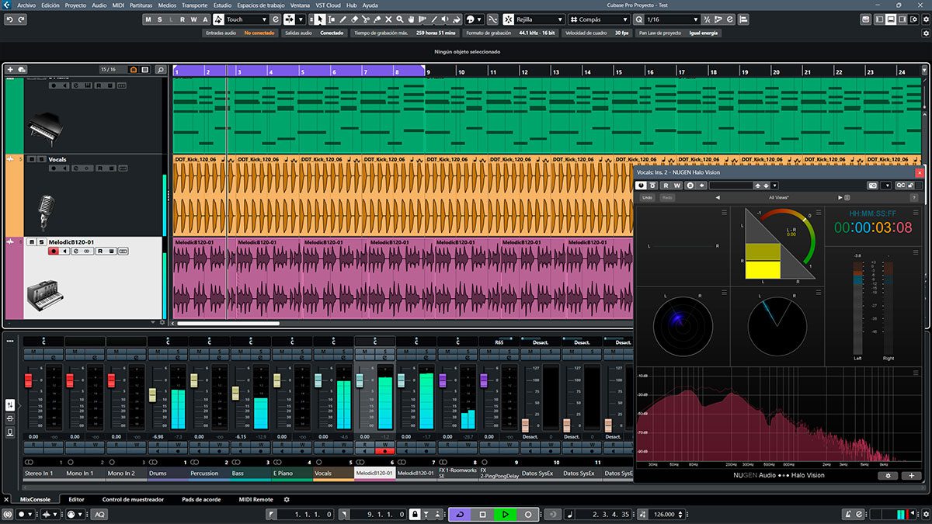
Task: Click the No conectado audio inputs status
Action: tap(259, 33)
